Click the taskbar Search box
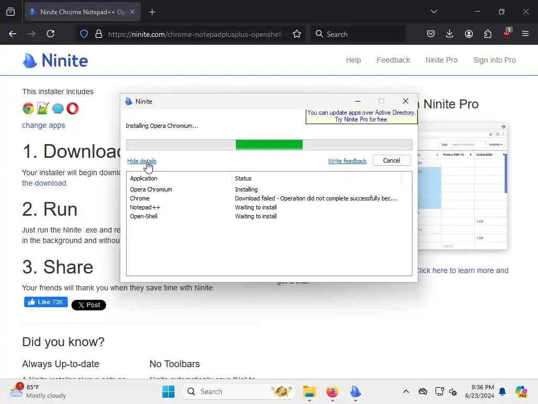538x404 pixels. point(239,391)
